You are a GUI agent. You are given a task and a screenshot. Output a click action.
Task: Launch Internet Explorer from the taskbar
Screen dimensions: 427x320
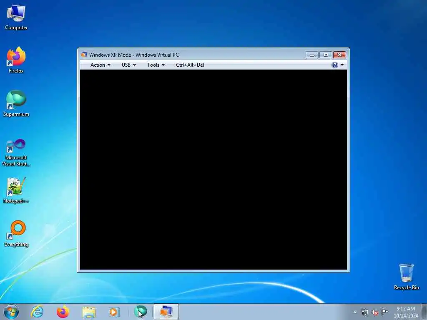[37, 312]
